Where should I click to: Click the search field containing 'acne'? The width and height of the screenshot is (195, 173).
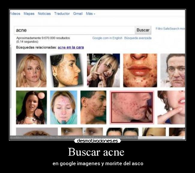[x=74, y=30]
